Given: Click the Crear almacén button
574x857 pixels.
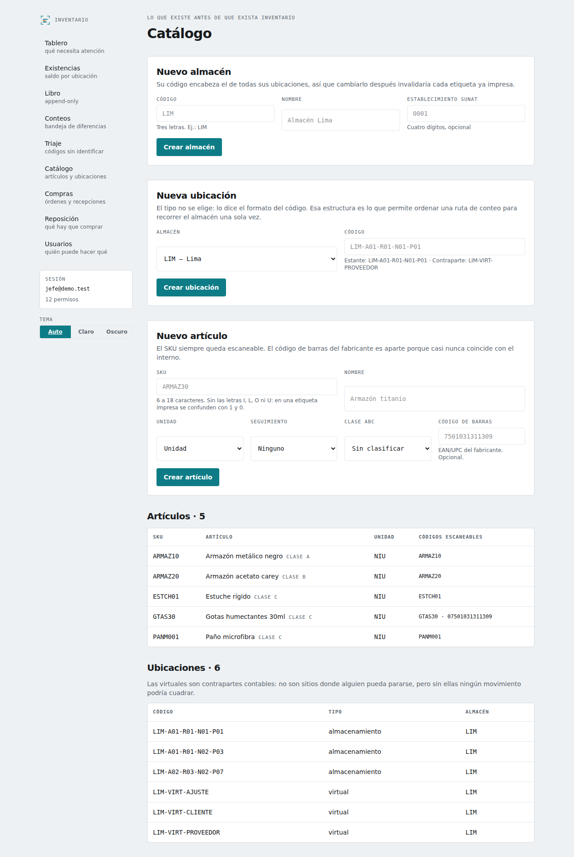Looking at the screenshot, I should [x=189, y=147].
